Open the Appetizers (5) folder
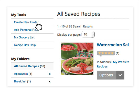 (23, 74)
